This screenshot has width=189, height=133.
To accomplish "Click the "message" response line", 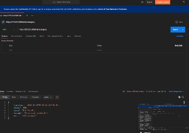I will [30, 113].
